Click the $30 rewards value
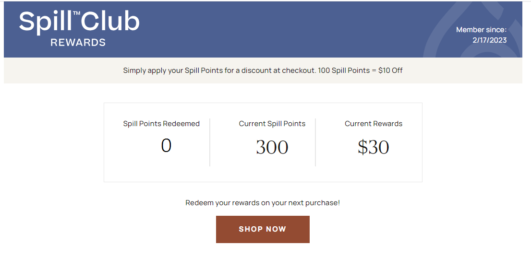Screen dimensions: 531x257 (x=374, y=147)
